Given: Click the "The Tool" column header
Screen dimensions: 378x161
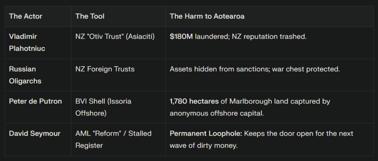Looking at the screenshot, I should 90,16.
